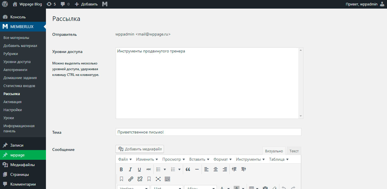This screenshot has height=189, width=387.
Task: Insert a horizontal line
Action: click(197, 169)
